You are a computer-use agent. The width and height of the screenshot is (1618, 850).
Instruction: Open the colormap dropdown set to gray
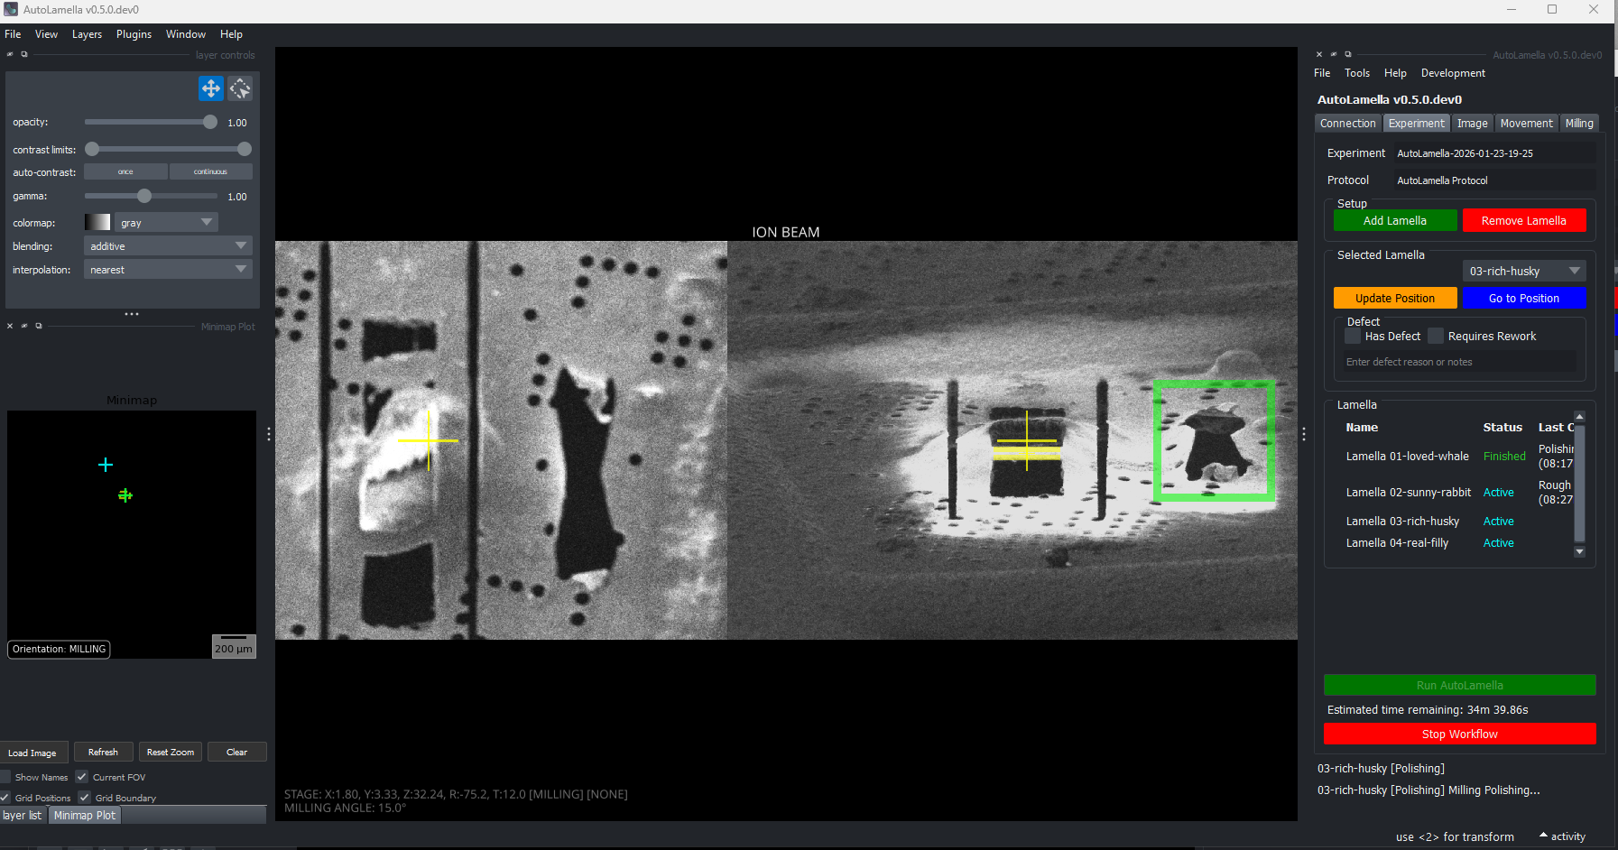point(167,223)
